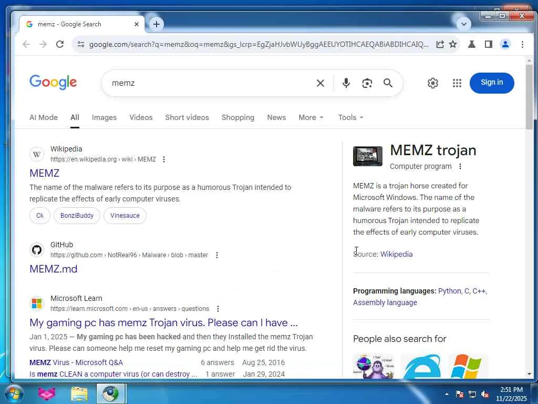The width and height of the screenshot is (538, 404).
Task: Open the Chrome profile avatar
Action: tap(505, 44)
